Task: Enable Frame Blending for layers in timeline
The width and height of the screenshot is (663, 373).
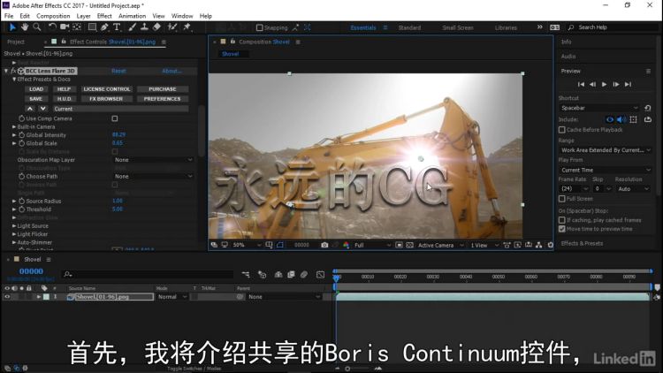Action: (x=291, y=275)
